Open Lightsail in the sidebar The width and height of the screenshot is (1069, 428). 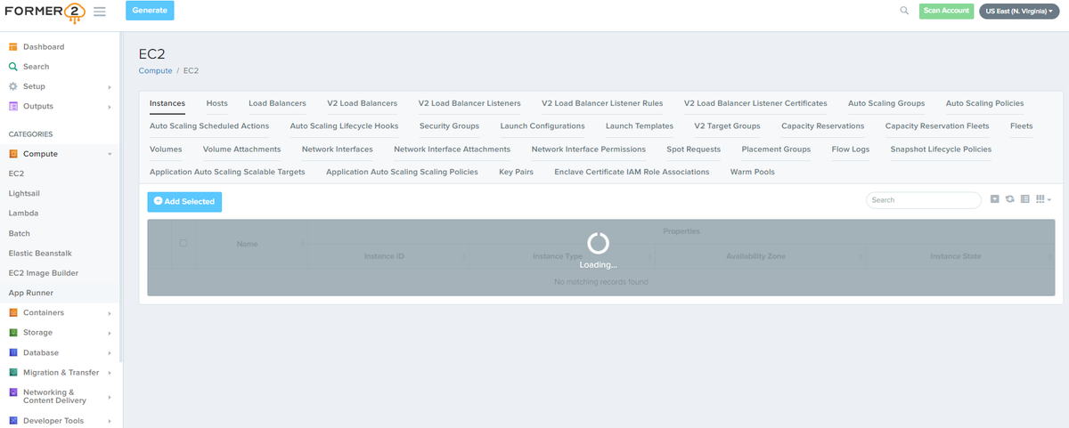[23, 193]
